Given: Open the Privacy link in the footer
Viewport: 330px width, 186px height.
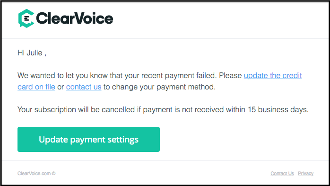Looking at the screenshot, I should click(x=305, y=173).
